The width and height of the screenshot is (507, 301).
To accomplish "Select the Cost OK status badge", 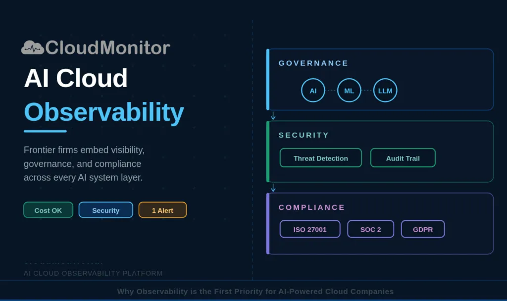I will coord(48,210).
